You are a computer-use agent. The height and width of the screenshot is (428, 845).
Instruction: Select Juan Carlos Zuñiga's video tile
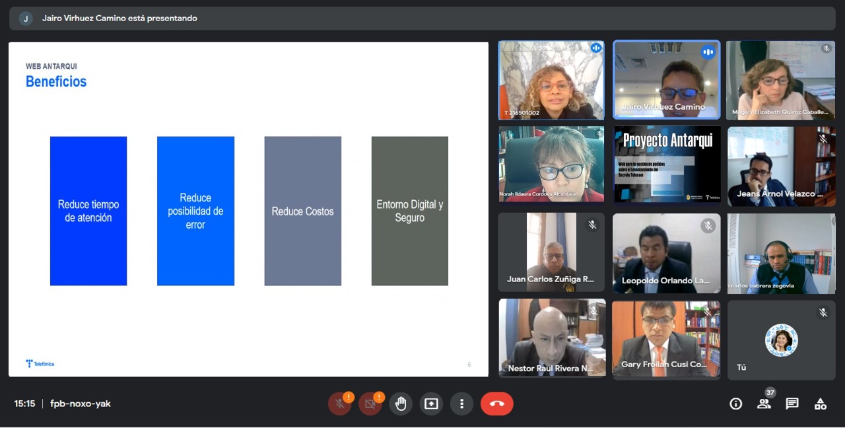point(551,252)
